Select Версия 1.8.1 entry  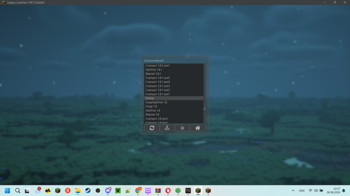click(x=174, y=74)
